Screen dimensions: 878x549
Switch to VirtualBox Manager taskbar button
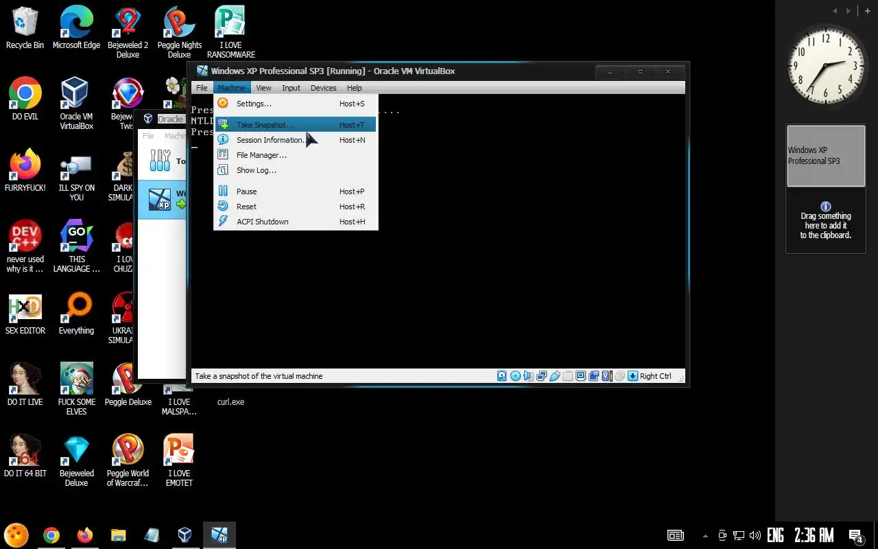pos(185,535)
